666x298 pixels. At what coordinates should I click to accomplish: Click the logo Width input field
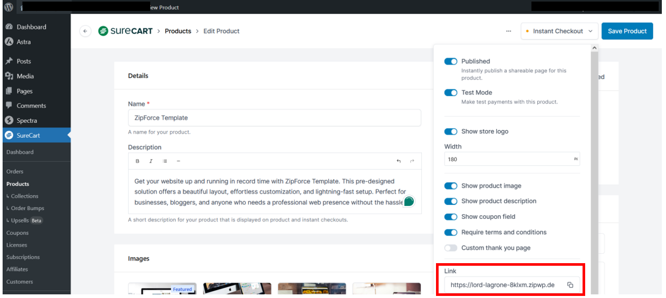pyautogui.click(x=512, y=159)
